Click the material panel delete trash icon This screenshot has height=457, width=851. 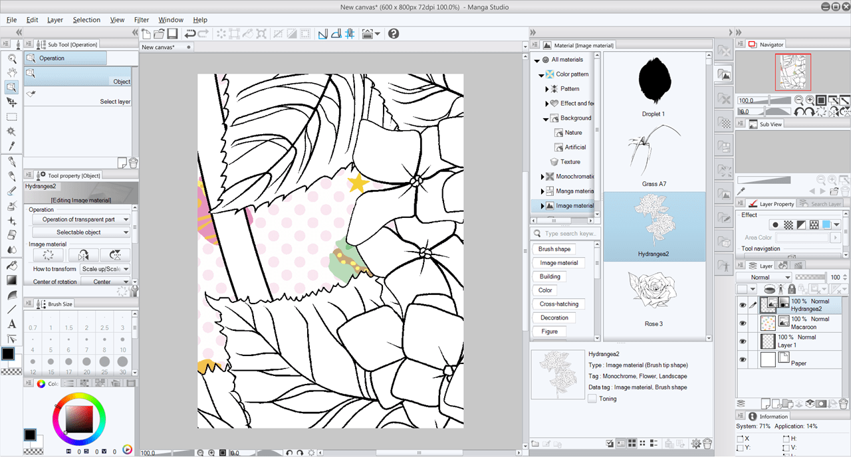[707, 443]
